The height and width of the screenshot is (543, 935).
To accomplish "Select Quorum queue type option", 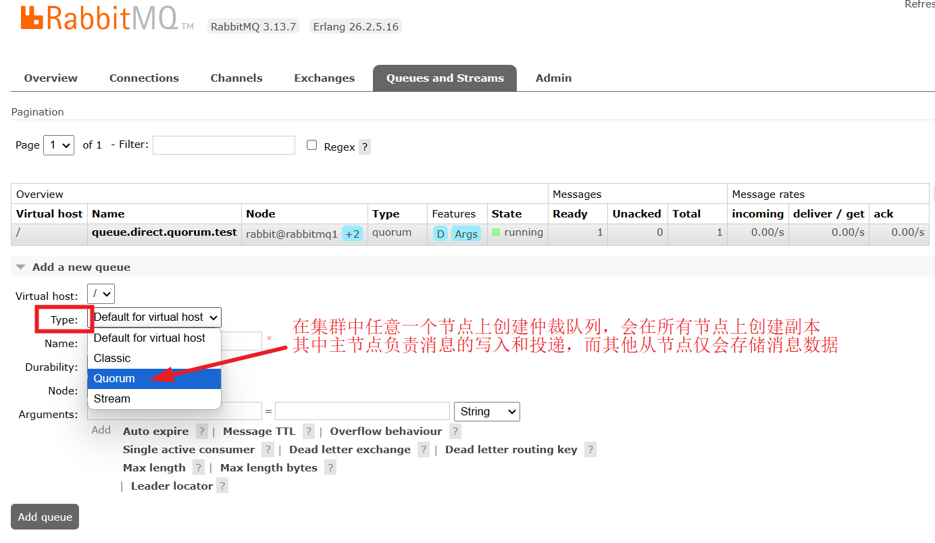I will coord(154,378).
